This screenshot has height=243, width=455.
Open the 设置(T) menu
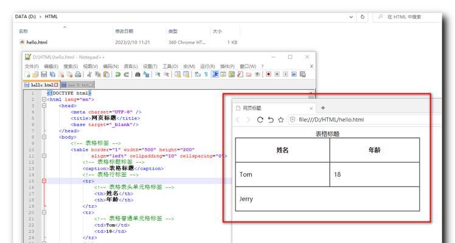click(x=150, y=66)
